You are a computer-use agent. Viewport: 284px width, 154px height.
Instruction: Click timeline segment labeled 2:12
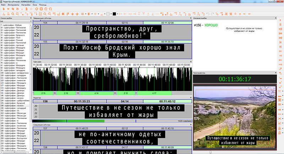click(x=126, y=93)
